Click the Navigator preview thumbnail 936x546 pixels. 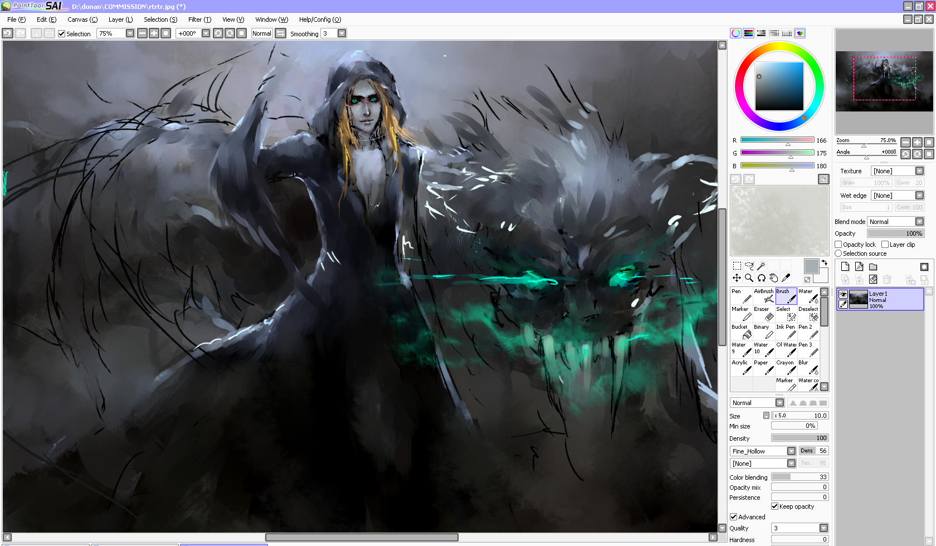884,81
